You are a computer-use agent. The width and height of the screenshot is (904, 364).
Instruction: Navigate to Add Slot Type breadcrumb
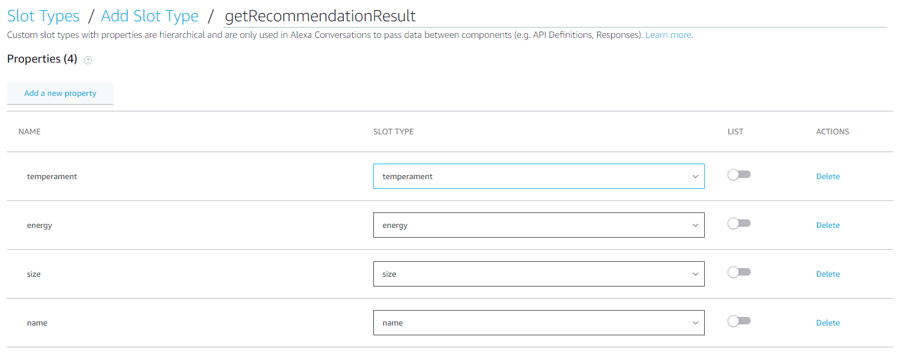click(149, 16)
